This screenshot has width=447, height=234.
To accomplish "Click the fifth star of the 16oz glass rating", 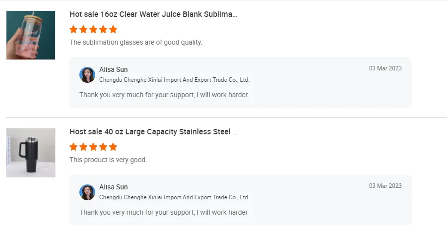I will point(113,29).
